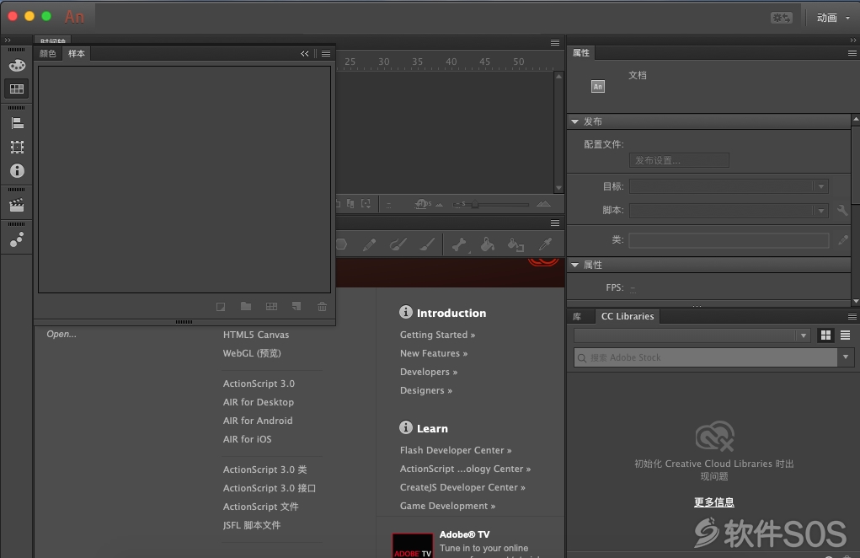
Task: Open the 目标 dropdown
Action: [x=729, y=186]
